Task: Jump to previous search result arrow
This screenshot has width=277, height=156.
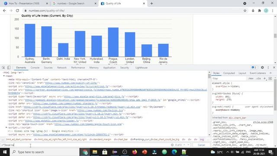Action: click(184, 145)
